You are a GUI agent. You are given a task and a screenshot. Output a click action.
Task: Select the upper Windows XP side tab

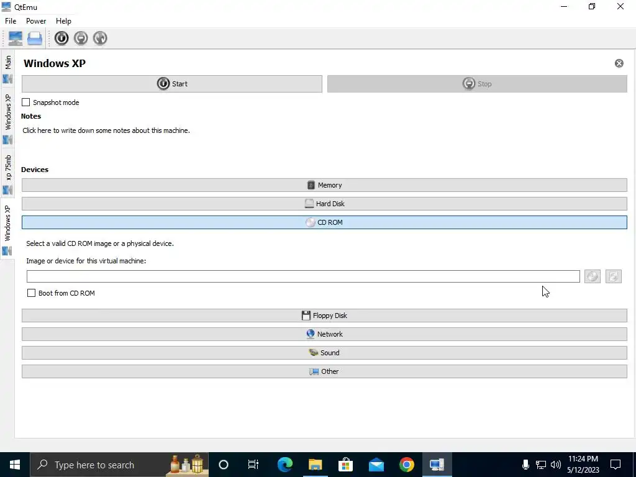click(x=7, y=117)
